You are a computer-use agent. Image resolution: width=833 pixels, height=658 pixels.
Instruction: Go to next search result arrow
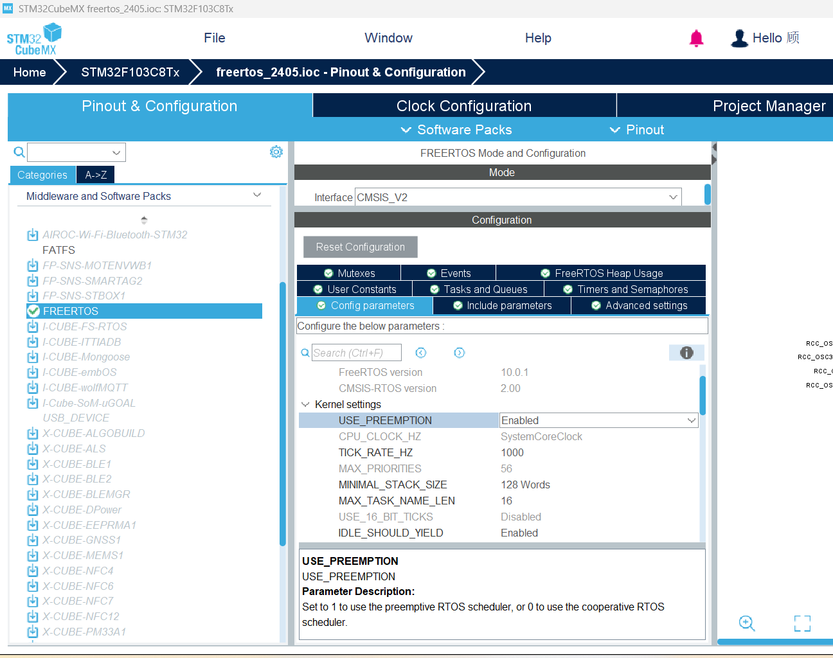[x=459, y=353]
